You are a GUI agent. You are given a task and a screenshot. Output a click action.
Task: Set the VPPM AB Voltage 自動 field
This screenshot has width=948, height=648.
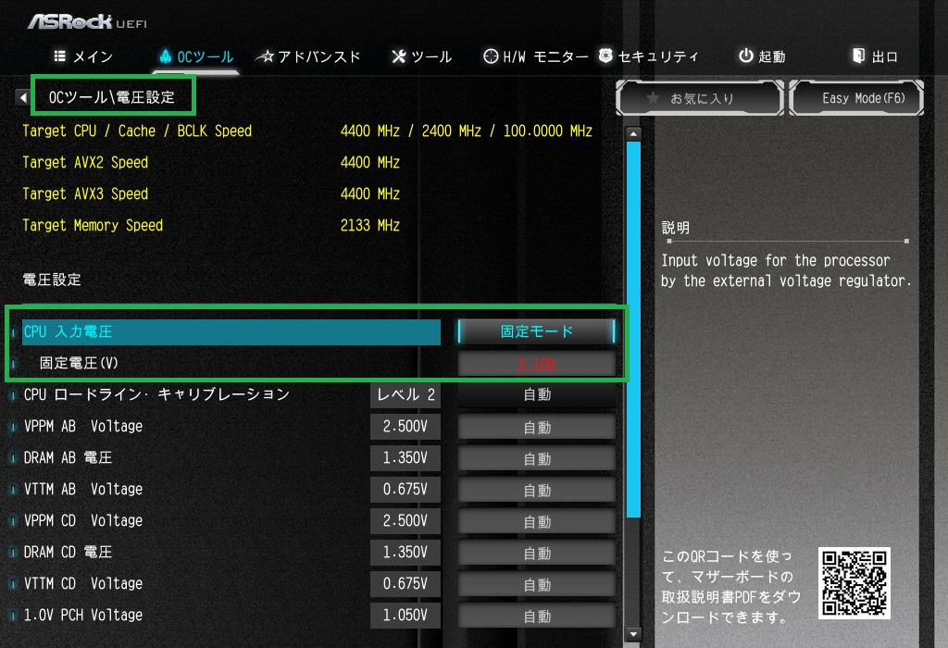click(536, 428)
